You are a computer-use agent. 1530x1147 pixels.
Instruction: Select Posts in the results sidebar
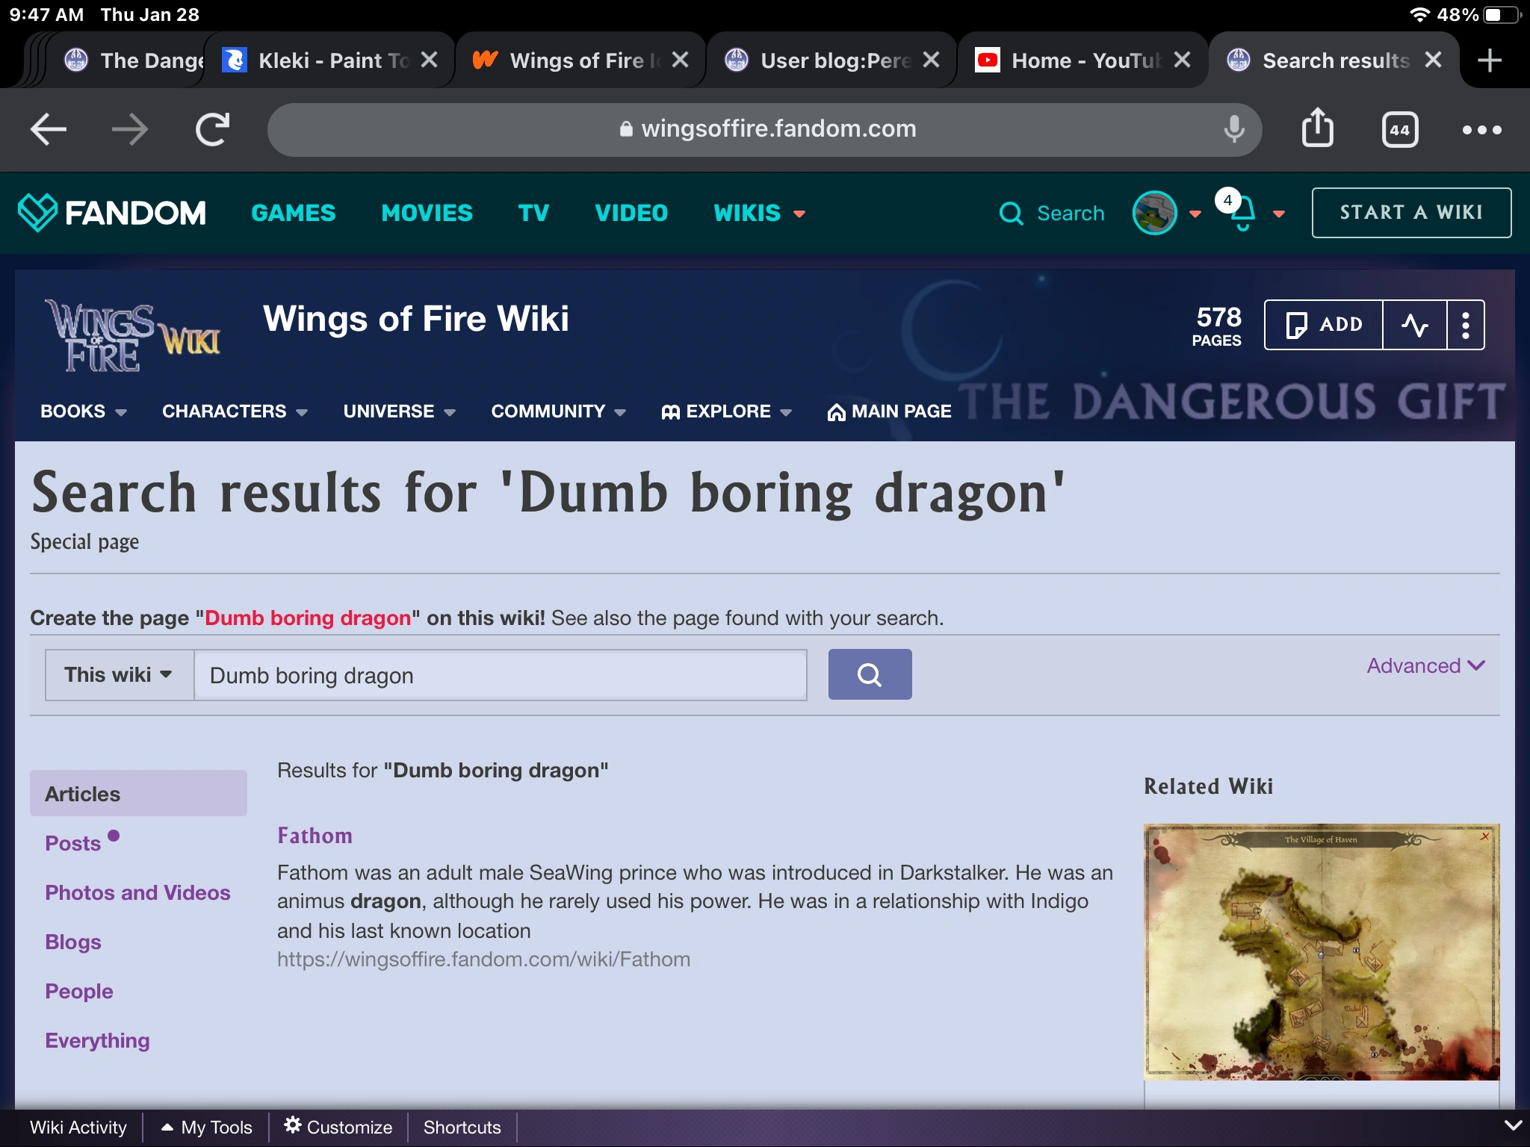pyautogui.click(x=73, y=842)
